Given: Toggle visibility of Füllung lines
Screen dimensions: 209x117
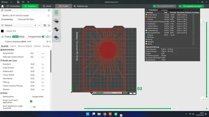Looking at the screenshot, I should point(193,19).
